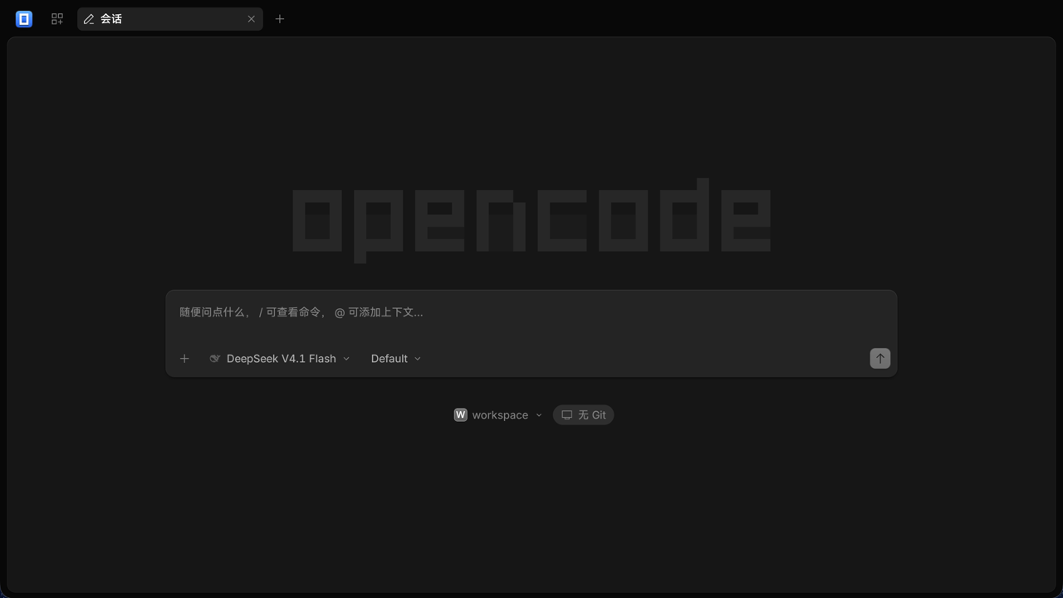Screen dimensions: 1063x598
Task: Close the 会话 tab
Action: coord(252,19)
